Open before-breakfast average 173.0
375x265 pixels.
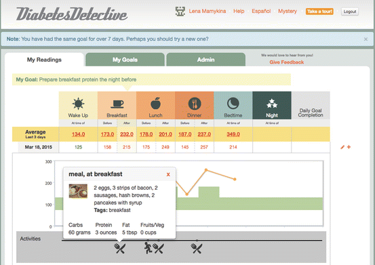click(x=107, y=134)
